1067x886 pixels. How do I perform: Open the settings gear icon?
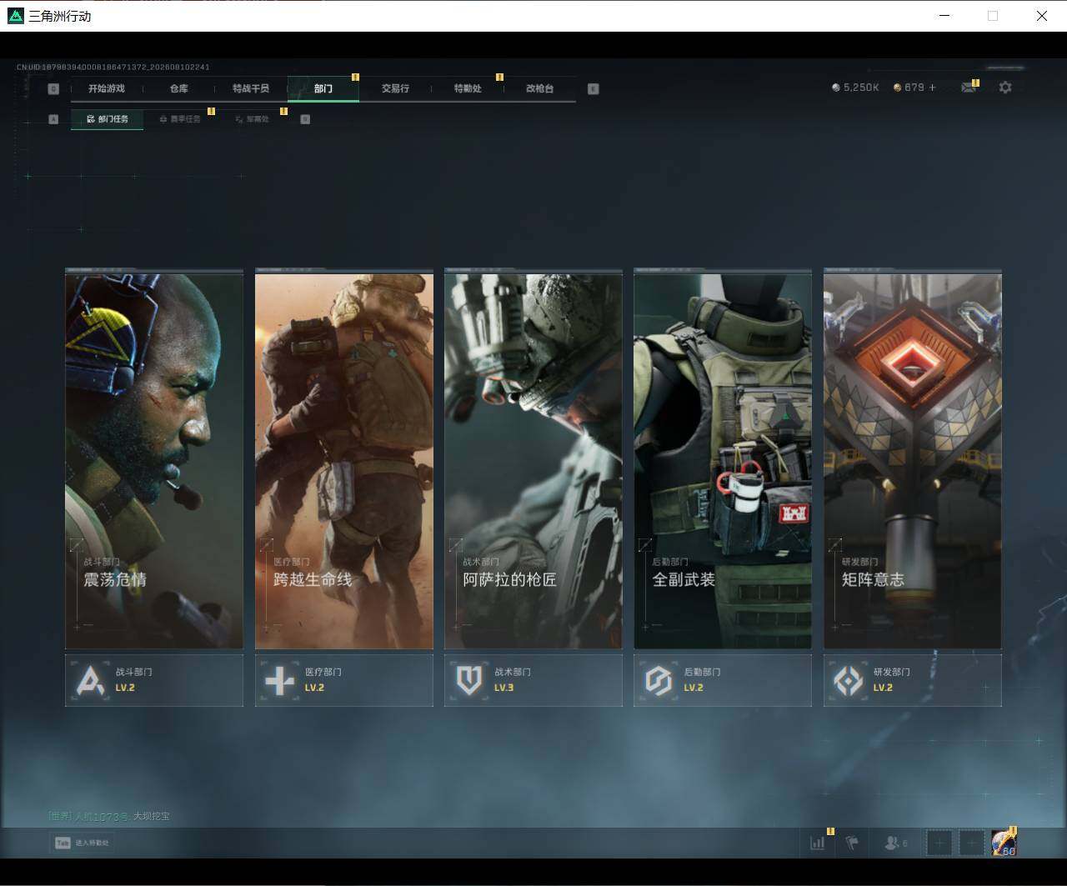[1005, 88]
